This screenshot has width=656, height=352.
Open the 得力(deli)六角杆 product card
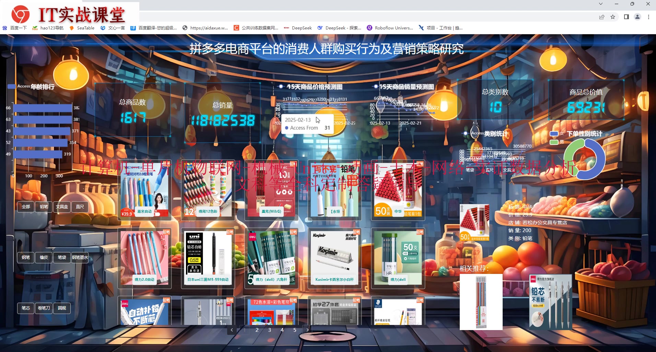271,258
